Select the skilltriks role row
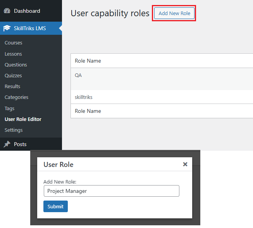Image resolution: width=253 pixels, height=228 pixels. (83, 97)
